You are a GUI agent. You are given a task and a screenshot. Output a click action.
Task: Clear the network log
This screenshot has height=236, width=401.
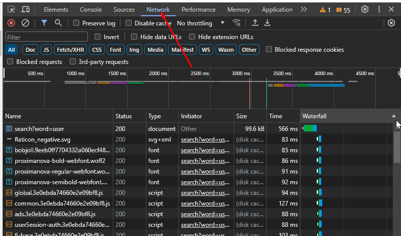tap(25, 23)
